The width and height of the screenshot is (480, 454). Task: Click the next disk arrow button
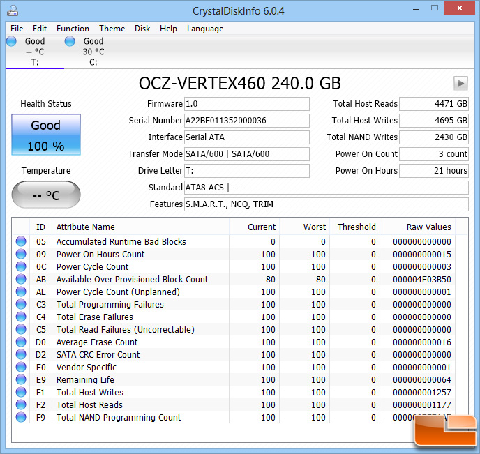pos(460,83)
